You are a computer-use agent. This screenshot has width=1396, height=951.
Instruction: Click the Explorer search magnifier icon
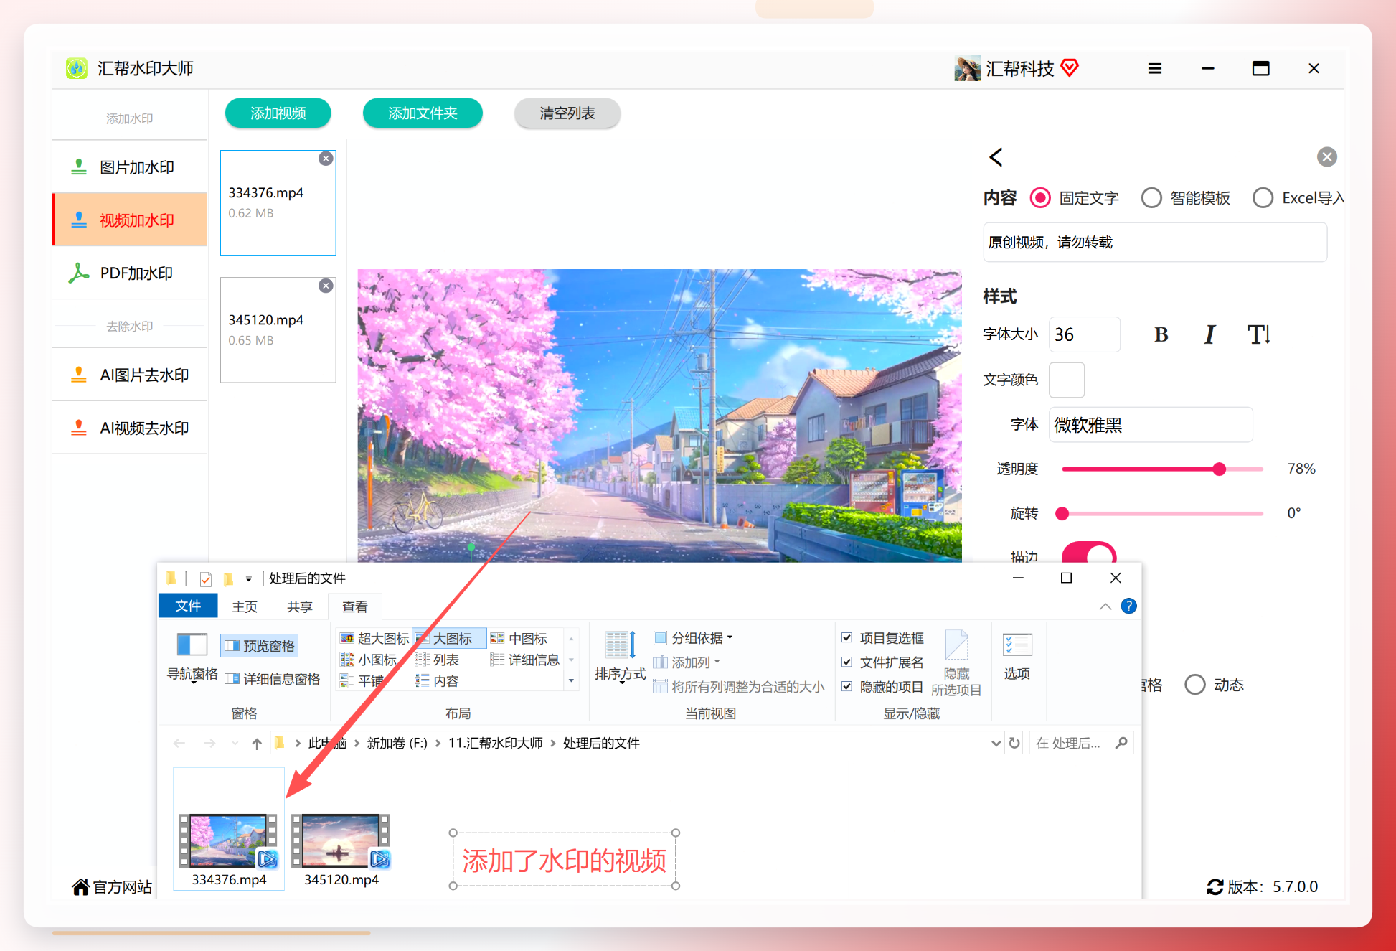1121,743
